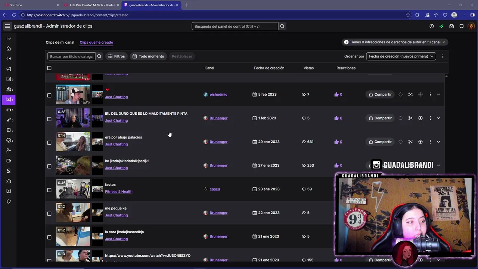Click the 'Buscar por título o categoría' field
The image size is (478, 269).
71,56
